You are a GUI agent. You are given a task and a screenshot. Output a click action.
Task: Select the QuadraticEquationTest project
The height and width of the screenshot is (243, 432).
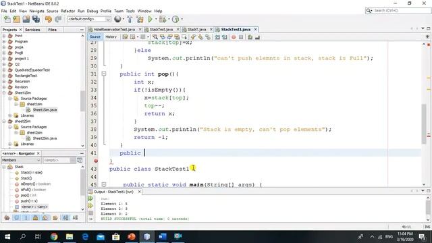click(x=32, y=70)
